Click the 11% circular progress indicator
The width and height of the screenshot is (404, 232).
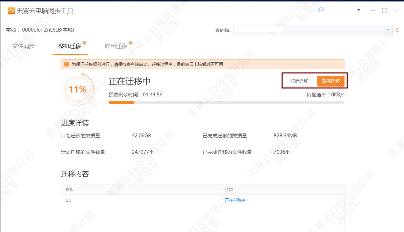click(x=78, y=90)
